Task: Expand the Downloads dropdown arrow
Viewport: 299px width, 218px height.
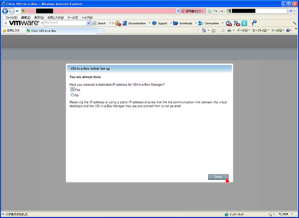Action: [196, 23]
